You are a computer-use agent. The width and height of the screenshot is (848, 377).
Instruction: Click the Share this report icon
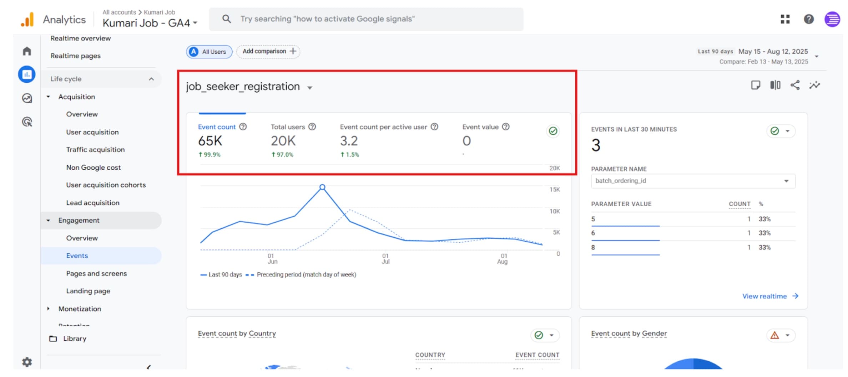click(x=795, y=85)
